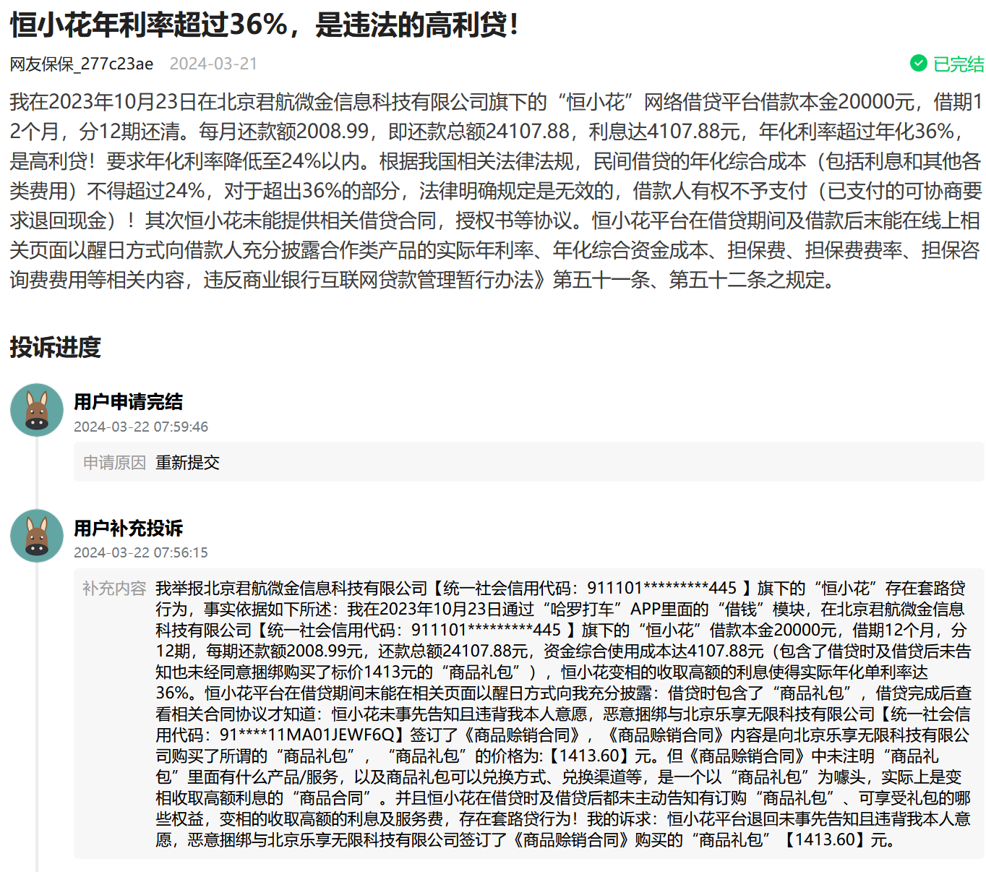986x872 pixels.
Task: Click timestamp 2024-03-22 07:59:46
Action: point(141,427)
